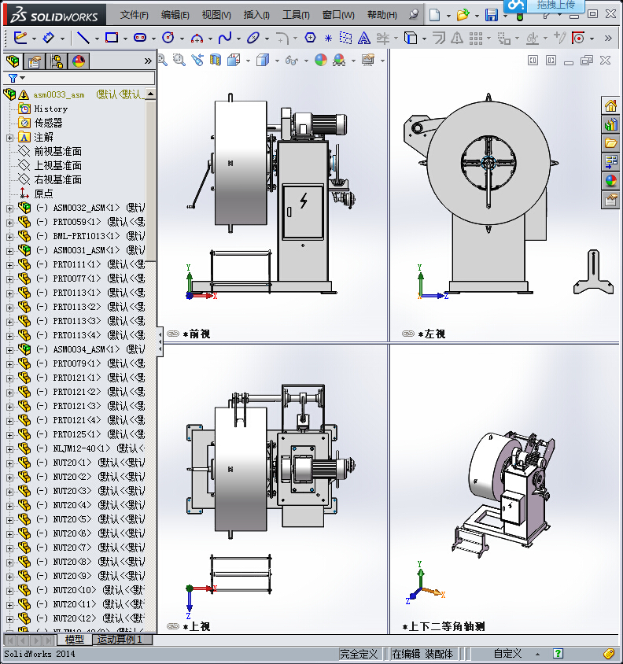Click the left pane-split button in viewport corner

tap(533, 60)
